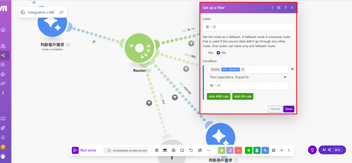Click the orange Help question-mark icon in the sidebar
Screen dimensions: 352x163
(x=3, y=147)
